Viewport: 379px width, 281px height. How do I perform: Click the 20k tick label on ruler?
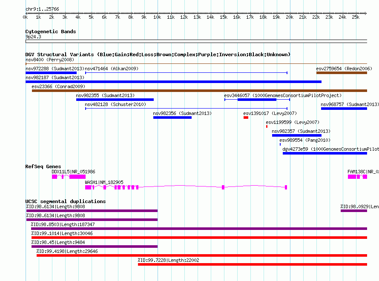[x=289, y=17]
